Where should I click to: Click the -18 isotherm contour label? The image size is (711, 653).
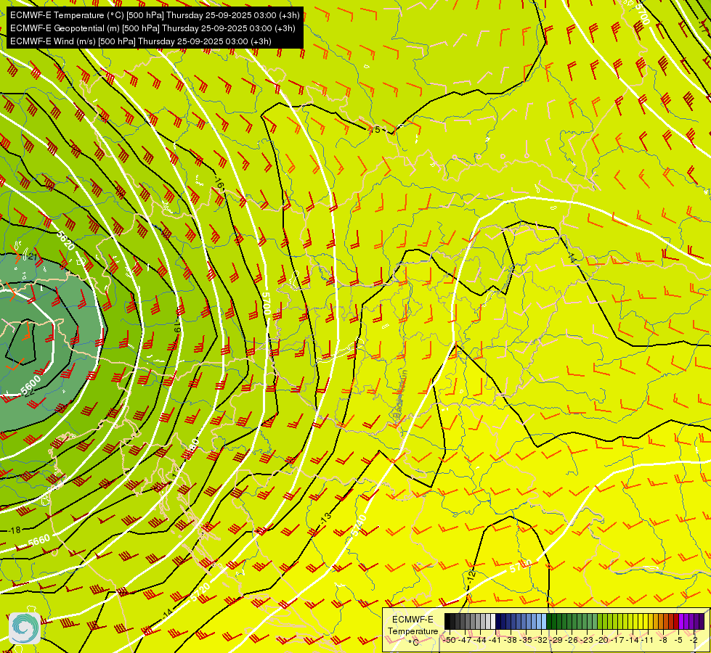pos(15,530)
